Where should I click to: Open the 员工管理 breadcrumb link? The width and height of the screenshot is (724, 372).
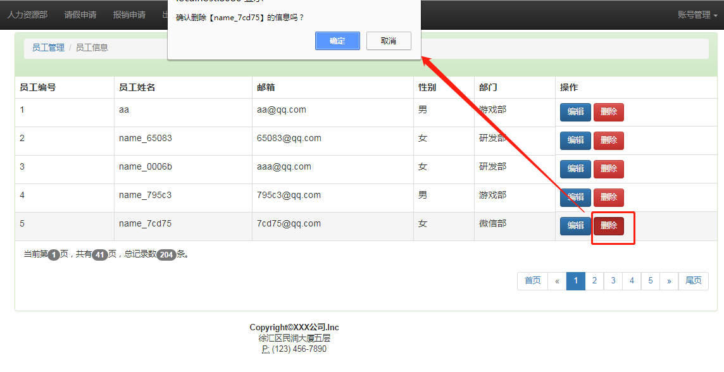(48, 47)
